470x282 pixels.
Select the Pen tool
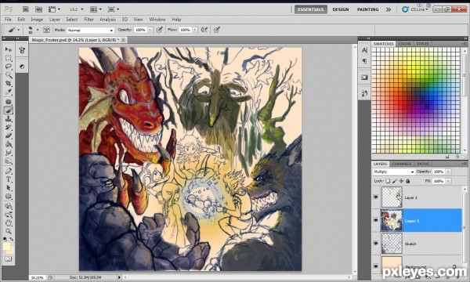[9, 171]
